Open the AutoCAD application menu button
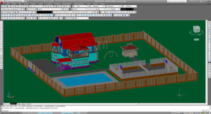 coord(2,2)
